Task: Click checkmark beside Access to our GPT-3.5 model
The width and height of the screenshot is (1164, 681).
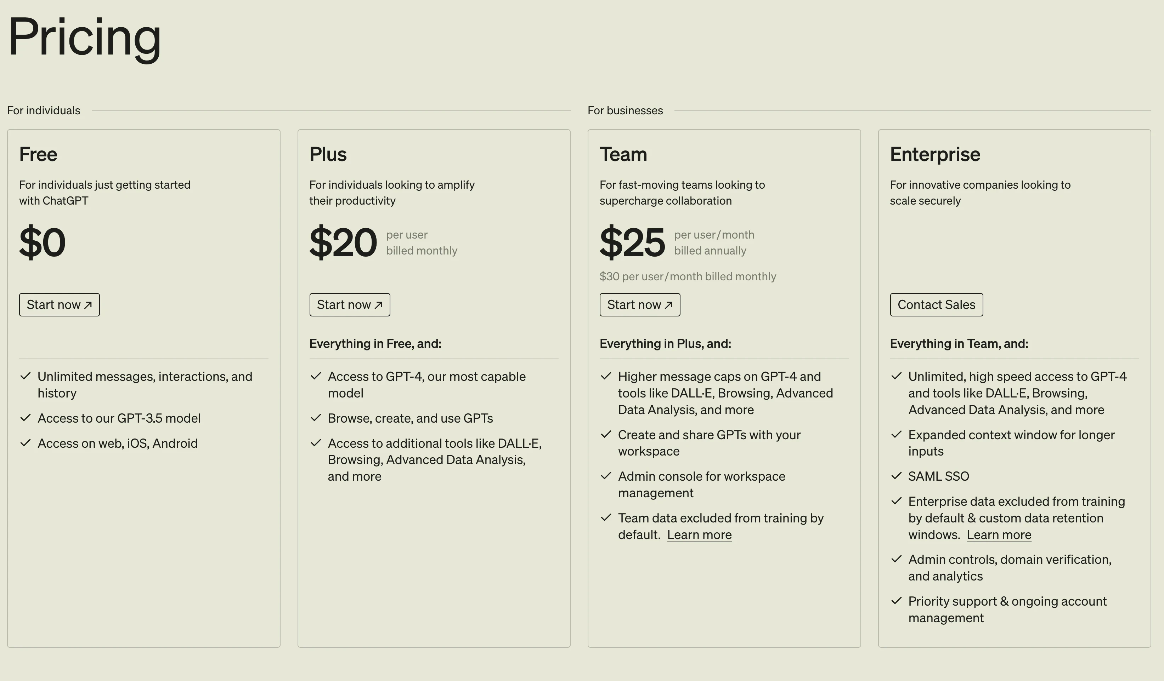Action: point(26,418)
